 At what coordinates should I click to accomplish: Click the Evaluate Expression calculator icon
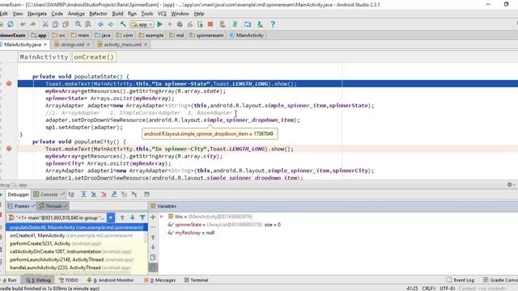pos(146,194)
